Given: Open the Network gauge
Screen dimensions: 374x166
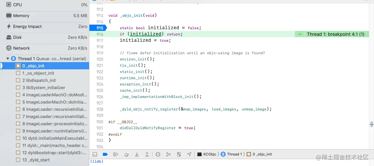Looking at the screenshot, I should pyautogui.click(x=47, y=48).
